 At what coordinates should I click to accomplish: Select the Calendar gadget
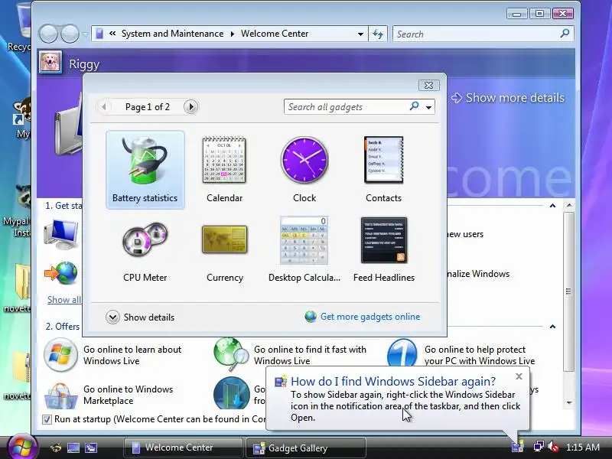[x=224, y=170]
